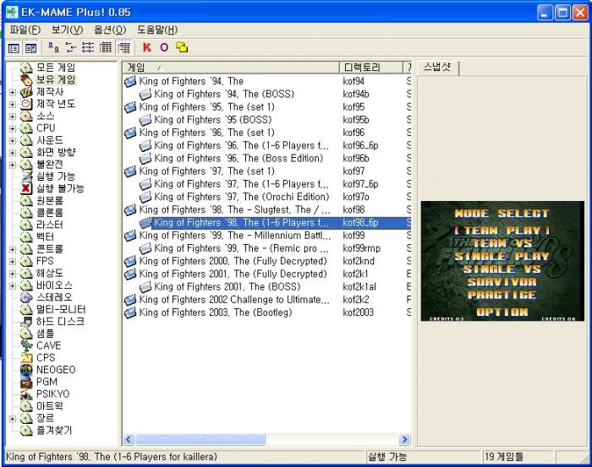Screen dimensions: 592x467
Task: Click the KOF '98 mode select screenshot
Action: [x=502, y=261]
